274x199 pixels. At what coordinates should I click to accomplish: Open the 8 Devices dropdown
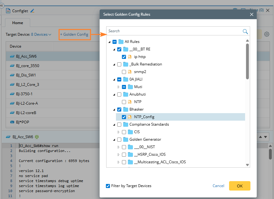click(41, 34)
